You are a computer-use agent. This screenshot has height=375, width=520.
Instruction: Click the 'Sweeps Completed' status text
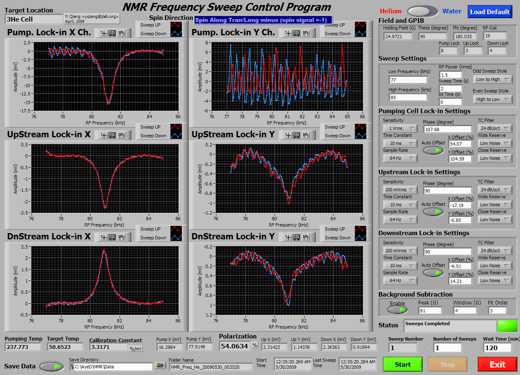427,324
